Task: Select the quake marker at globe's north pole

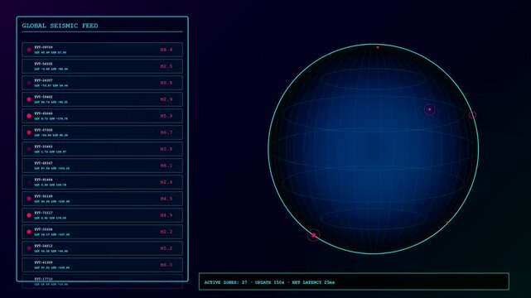Action: click(x=378, y=47)
